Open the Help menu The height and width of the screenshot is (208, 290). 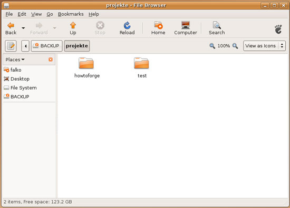pos(93,14)
